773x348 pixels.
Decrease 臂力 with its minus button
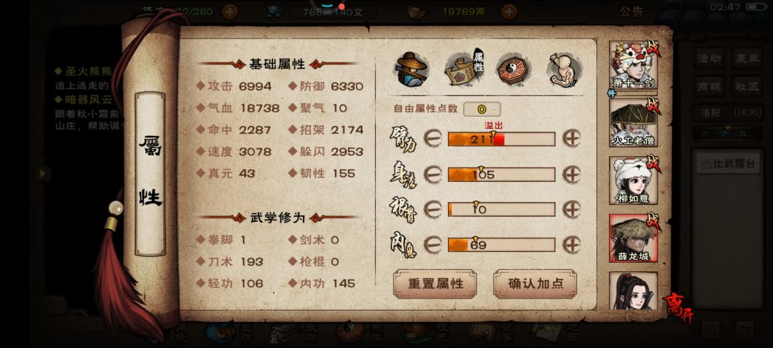coord(432,139)
